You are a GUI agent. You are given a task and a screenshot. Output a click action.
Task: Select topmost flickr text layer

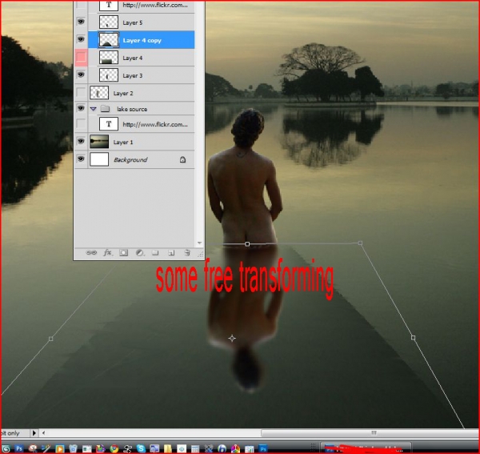pyautogui.click(x=155, y=5)
